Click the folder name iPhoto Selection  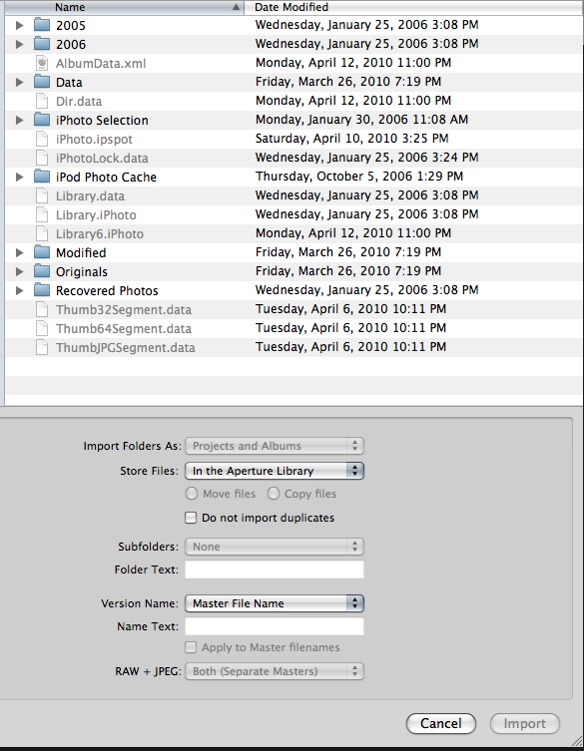[102, 121]
